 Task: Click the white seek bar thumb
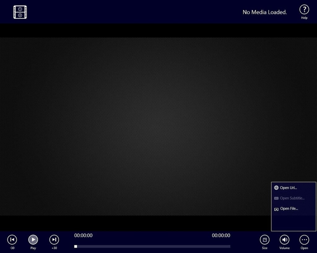click(x=76, y=246)
